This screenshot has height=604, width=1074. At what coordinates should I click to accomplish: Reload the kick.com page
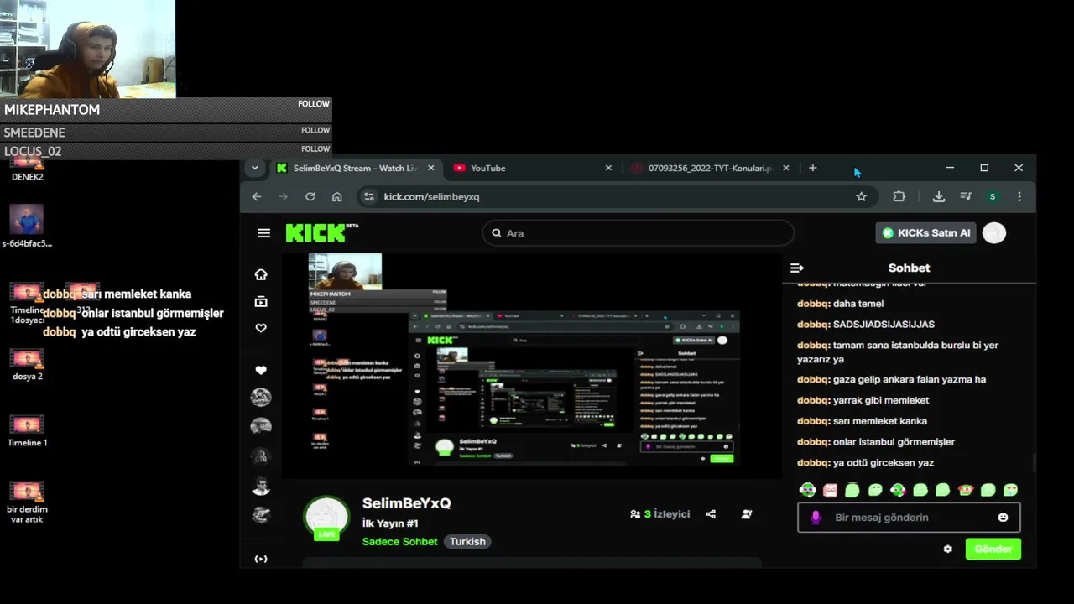pos(310,196)
